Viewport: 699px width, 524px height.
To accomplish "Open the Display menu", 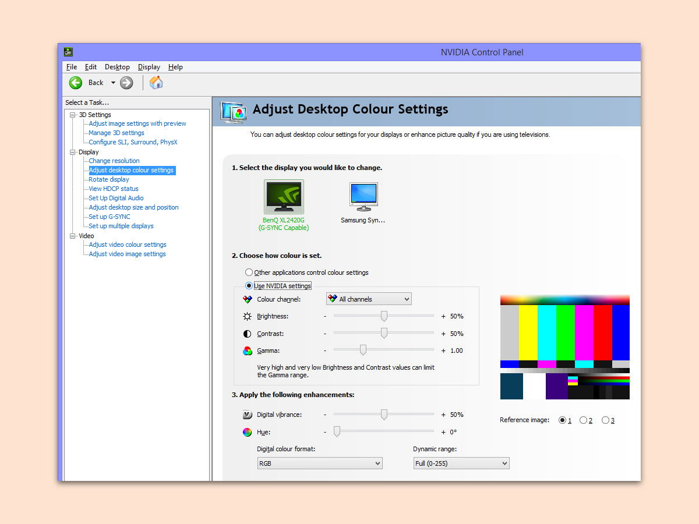I will (x=149, y=67).
